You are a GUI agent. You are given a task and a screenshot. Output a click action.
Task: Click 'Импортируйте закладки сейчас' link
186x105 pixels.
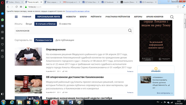pyautogui.click(x=78, y=11)
